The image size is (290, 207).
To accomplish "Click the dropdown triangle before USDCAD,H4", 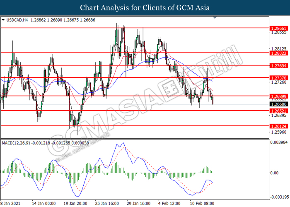I will click(x=3, y=20).
